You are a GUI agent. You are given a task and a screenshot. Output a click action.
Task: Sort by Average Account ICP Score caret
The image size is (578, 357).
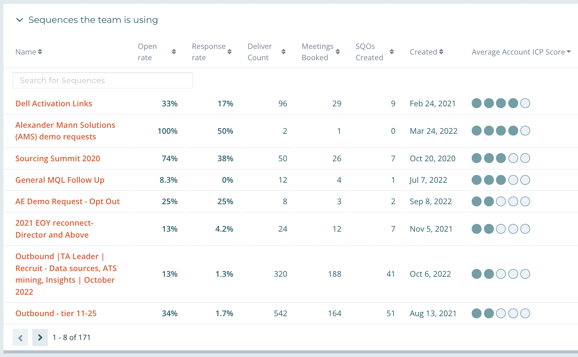point(568,52)
